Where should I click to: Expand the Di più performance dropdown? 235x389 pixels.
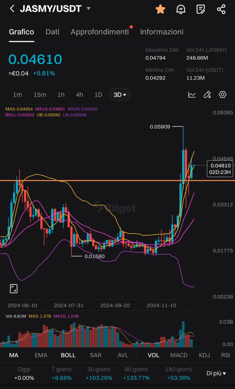216,373
